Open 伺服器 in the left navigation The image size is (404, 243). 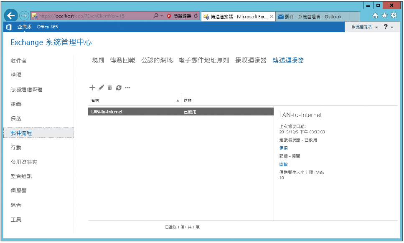18,190
